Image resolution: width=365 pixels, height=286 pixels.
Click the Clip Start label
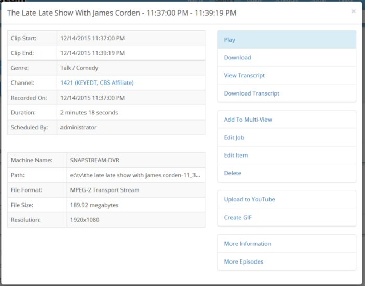pyautogui.click(x=24, y=38)
